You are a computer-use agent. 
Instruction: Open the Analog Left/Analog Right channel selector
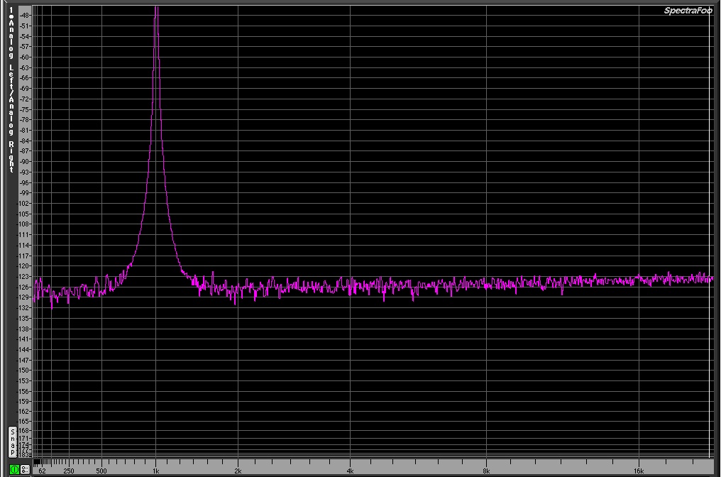click(11, 89)
